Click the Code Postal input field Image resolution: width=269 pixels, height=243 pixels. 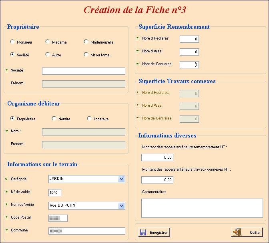pos(58,218)
